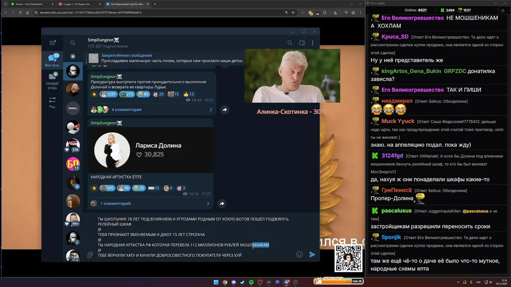This screenshot has height=287, width=511.
Task: Open the Telegram hamburger menu
Action: 52,43
